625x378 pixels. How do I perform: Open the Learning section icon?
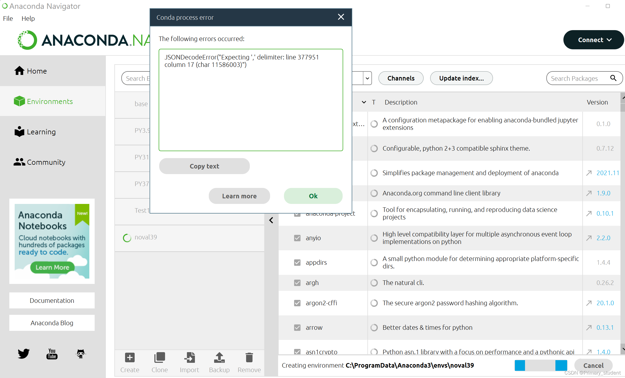tap(18, 132)
